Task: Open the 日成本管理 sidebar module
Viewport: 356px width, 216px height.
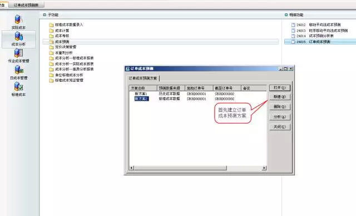Action: (18, 73)
